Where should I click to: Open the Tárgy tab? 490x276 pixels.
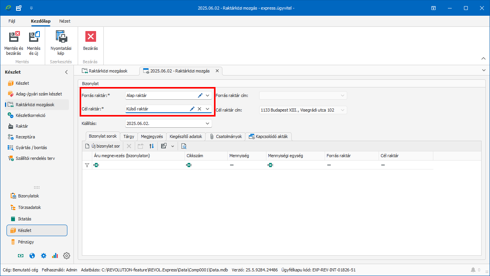(x=129, y=136)
